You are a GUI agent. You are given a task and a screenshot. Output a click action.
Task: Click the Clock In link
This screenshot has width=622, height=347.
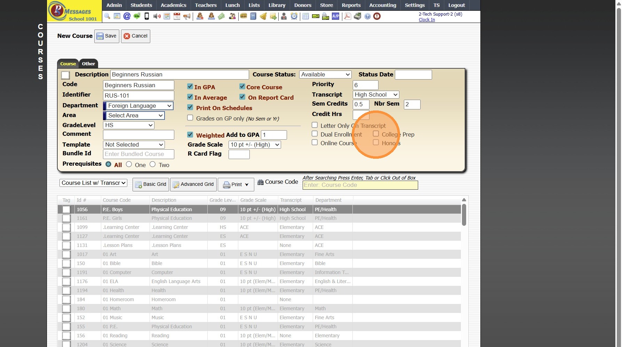(x=426, y=20)
